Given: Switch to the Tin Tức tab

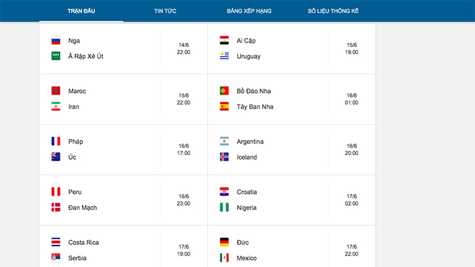Looking at the screenshot, I should pyautogui.click(x=165, y=11).
